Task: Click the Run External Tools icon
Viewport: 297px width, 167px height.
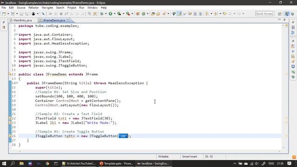Action: [128, 13]
